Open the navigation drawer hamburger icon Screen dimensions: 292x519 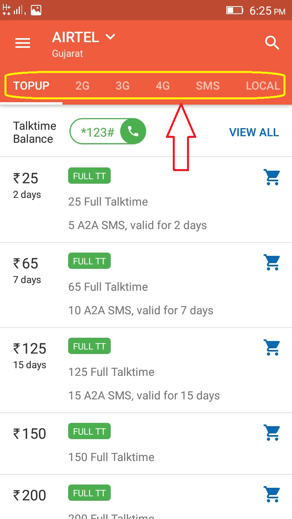point(22,43)
